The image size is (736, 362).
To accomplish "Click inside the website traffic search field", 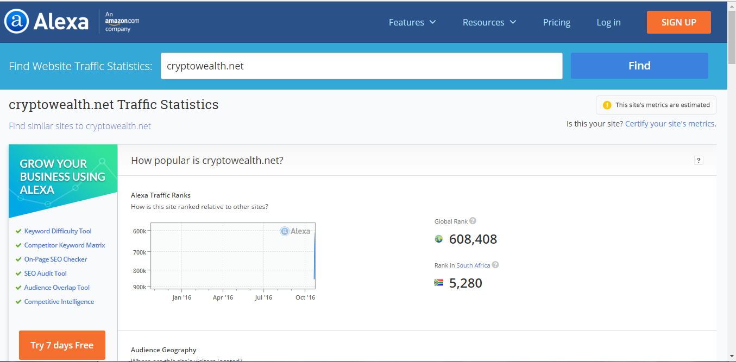I will (x=361, y=66).
